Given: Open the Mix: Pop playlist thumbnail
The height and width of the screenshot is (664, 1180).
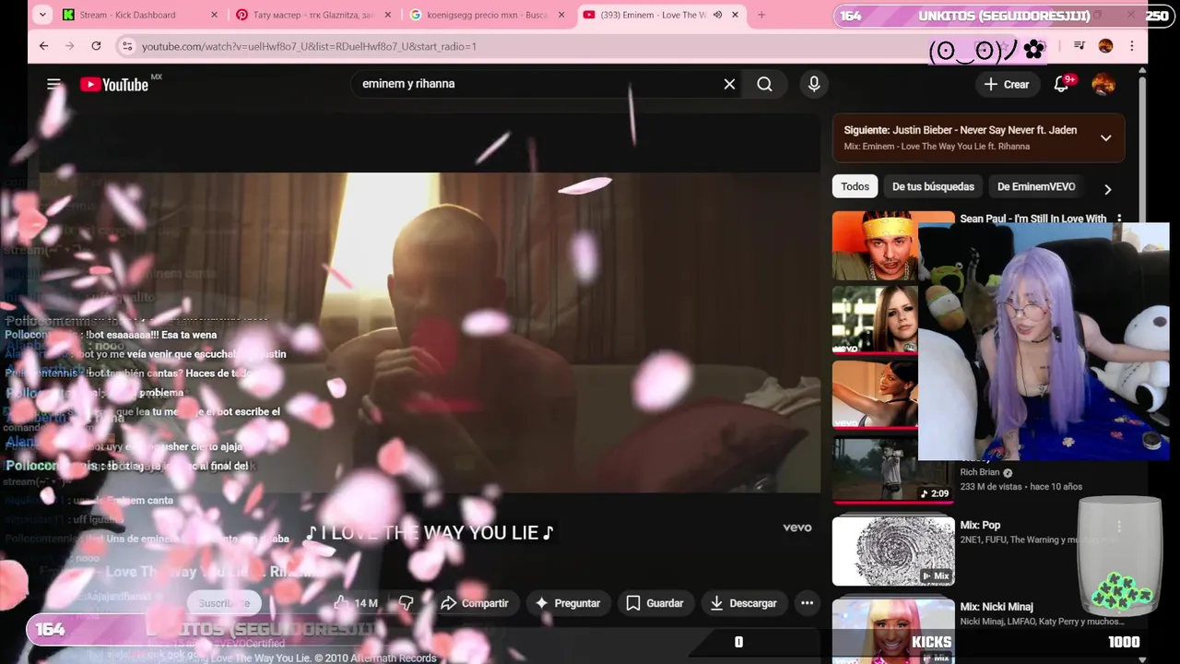Looking at the screenshot, I should [x=893, y=551].
